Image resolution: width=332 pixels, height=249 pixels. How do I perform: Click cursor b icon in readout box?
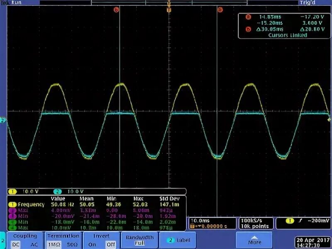(248, 29)
